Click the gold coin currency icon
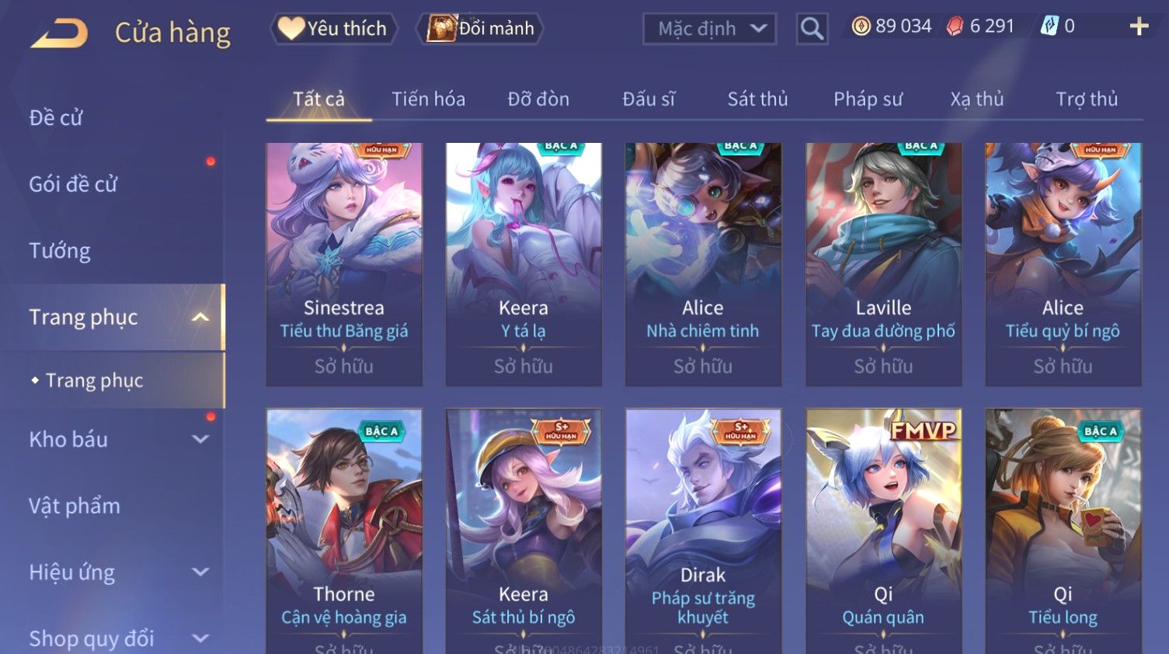This screenshot has width=1169, height=654. (x=861, y=26)
